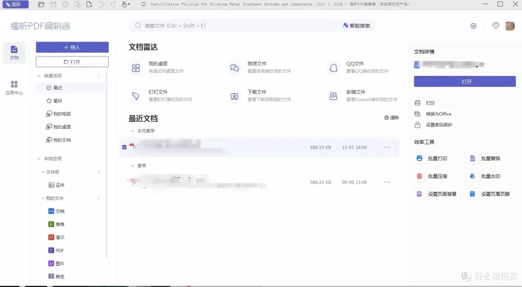Create new file with page-plus icon
Image resolution: width=522 pixels, height=287 pixels.
point(89,5)
